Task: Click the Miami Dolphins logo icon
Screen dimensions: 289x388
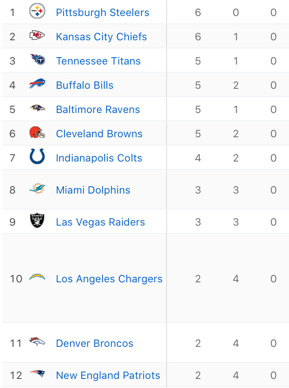Action: coord(37,189)
